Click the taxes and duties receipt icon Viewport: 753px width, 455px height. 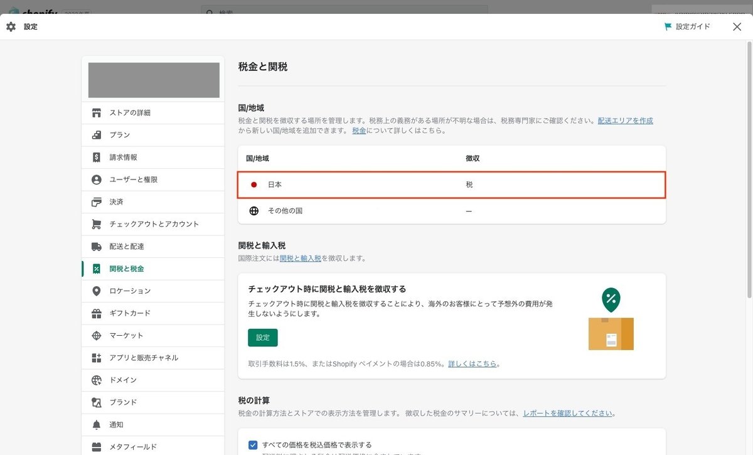point(96,269)
